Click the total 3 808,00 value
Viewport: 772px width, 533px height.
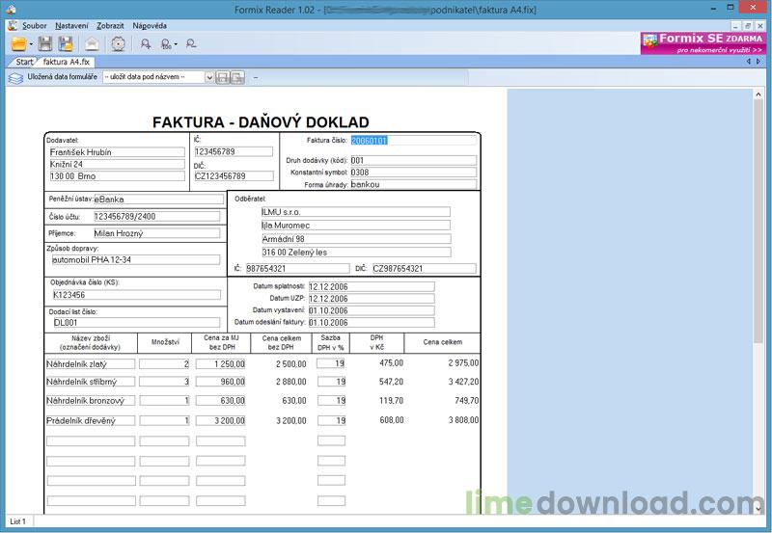[463, 420]
